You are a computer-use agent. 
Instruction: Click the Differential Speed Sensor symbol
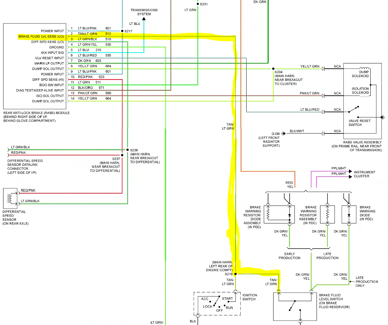point(10,198)
